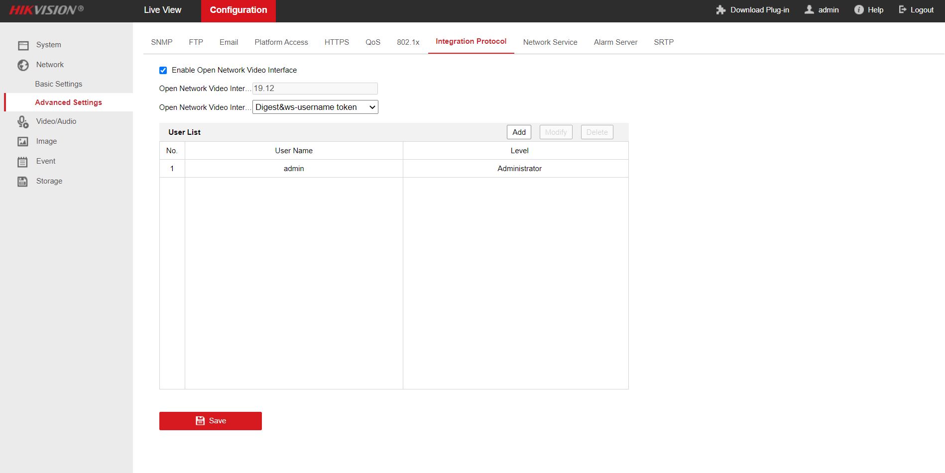Go to the Live View page
The height and width of the screenshot is (473, 945).
162,10
